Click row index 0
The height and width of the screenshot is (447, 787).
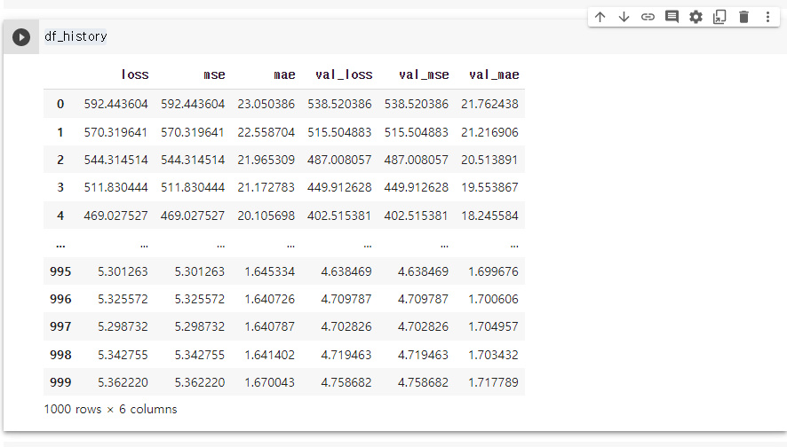click(x=60, y=105)
